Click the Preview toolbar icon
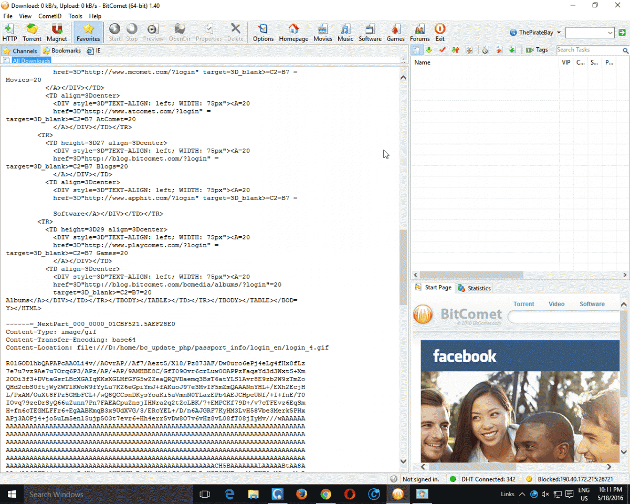Screen dimensions: 630x504 pyautogui.click(x=153, y=33)
